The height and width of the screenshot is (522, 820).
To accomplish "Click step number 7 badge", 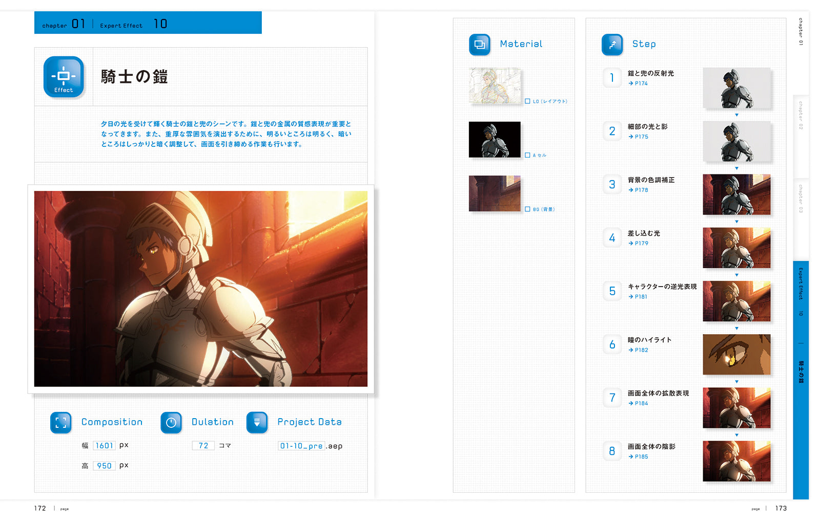I will [612, 398].
